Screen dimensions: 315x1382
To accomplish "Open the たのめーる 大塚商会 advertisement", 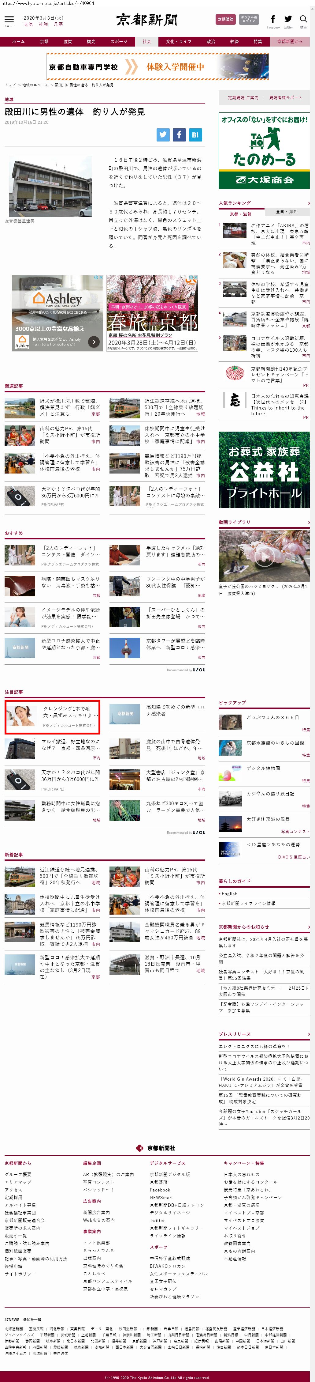I will coord(264,151).
